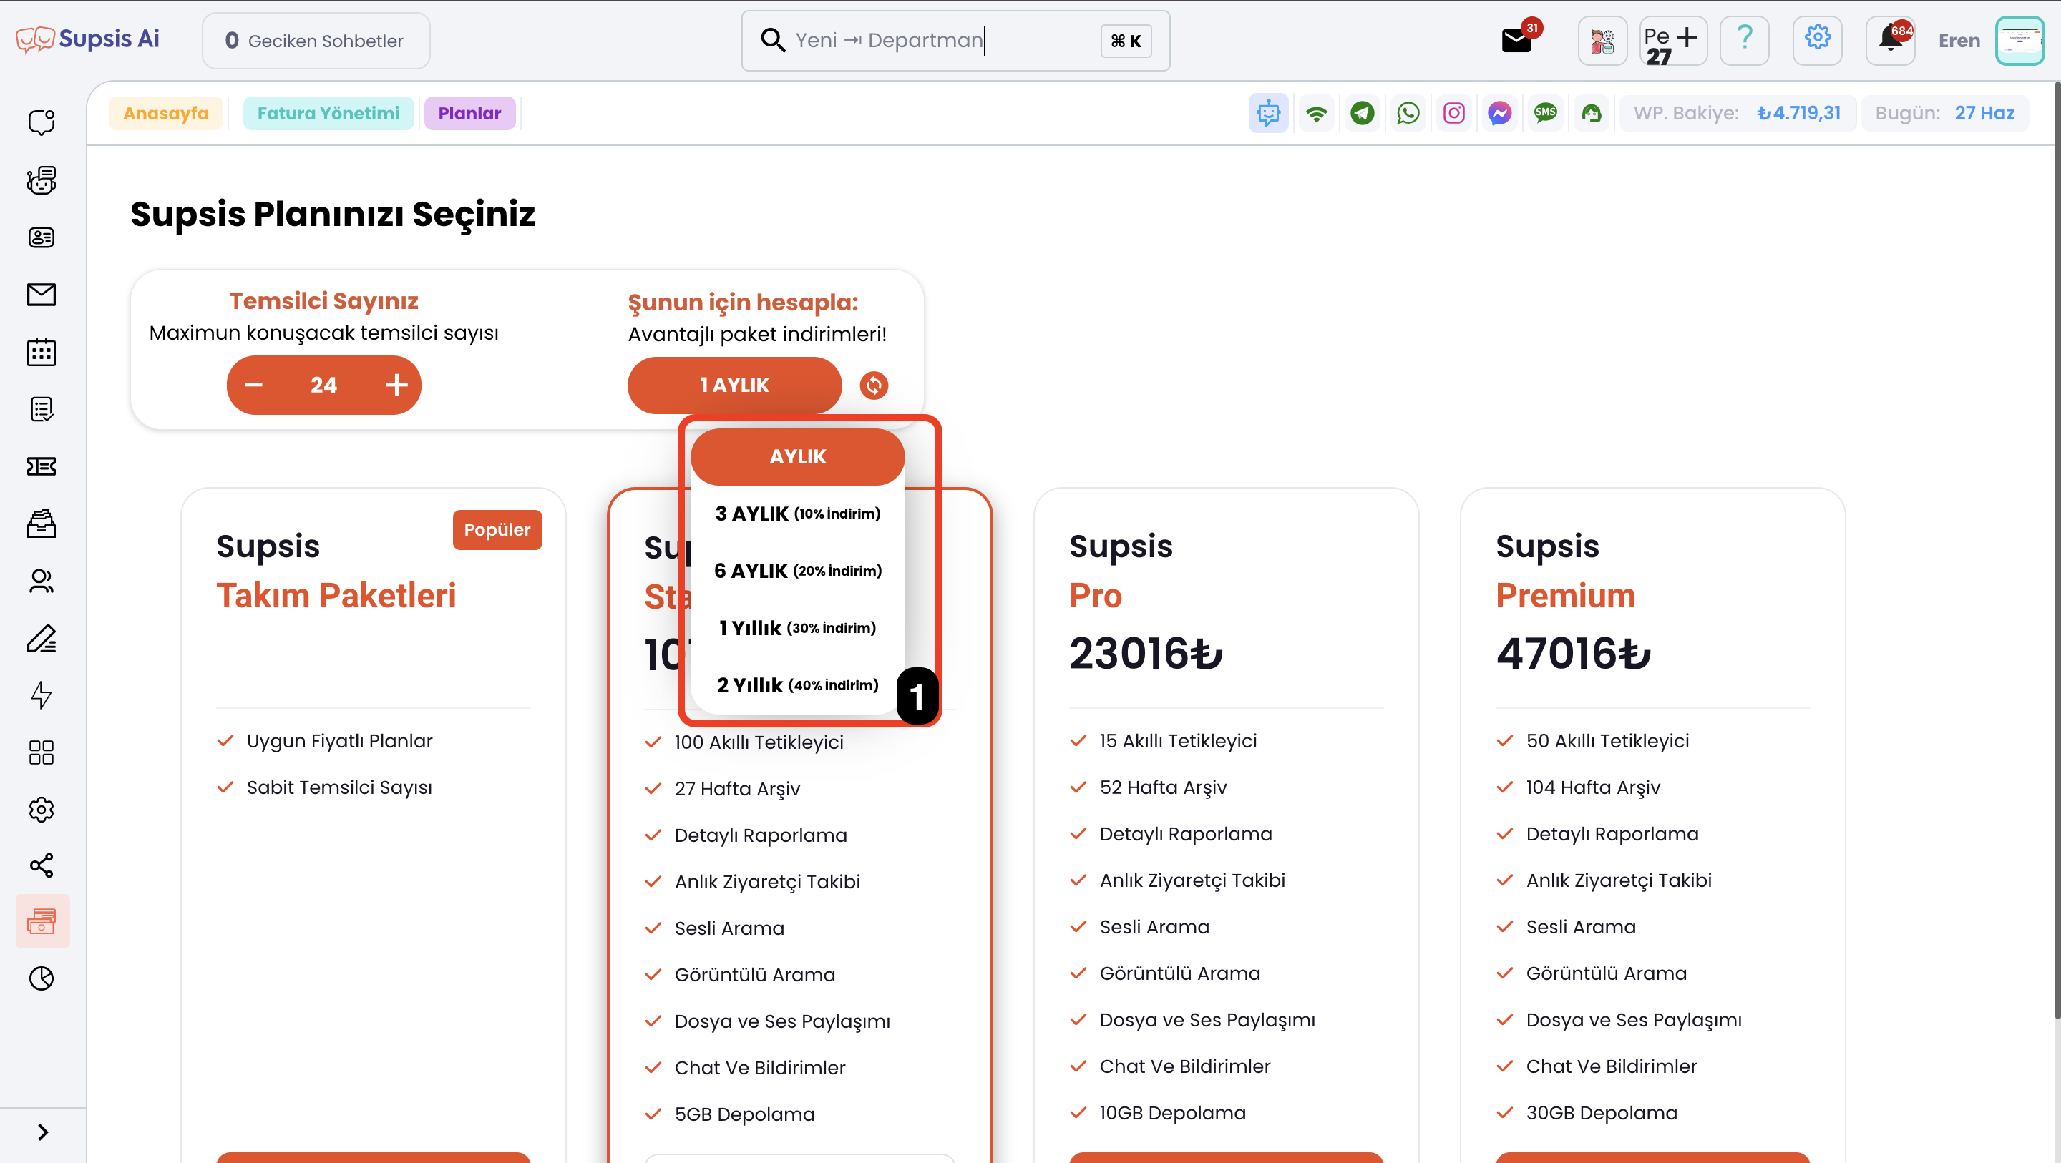This screenshot has height=1163, width=2061.
Task: Open notifications bell with 684 badge
Action: pos(1891,40)
